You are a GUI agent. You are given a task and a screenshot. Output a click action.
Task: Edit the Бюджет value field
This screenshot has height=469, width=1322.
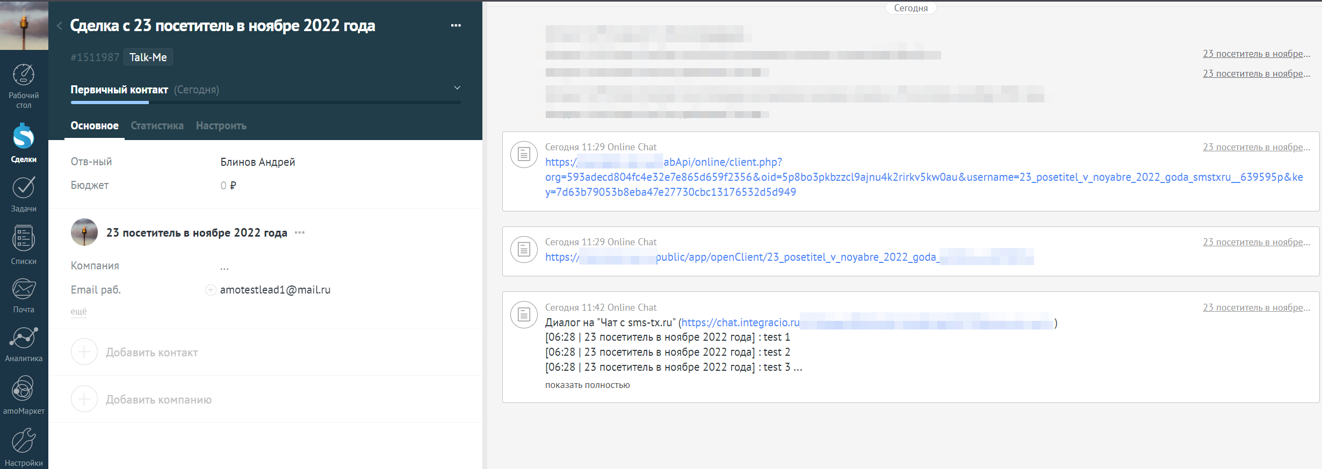[x=228, y=186]
